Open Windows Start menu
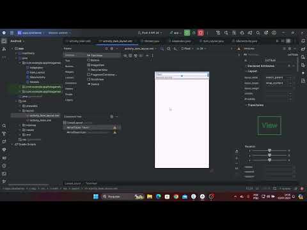Image resolution: width=307 pixels, height=230 pixels. (x=96, y=196)
